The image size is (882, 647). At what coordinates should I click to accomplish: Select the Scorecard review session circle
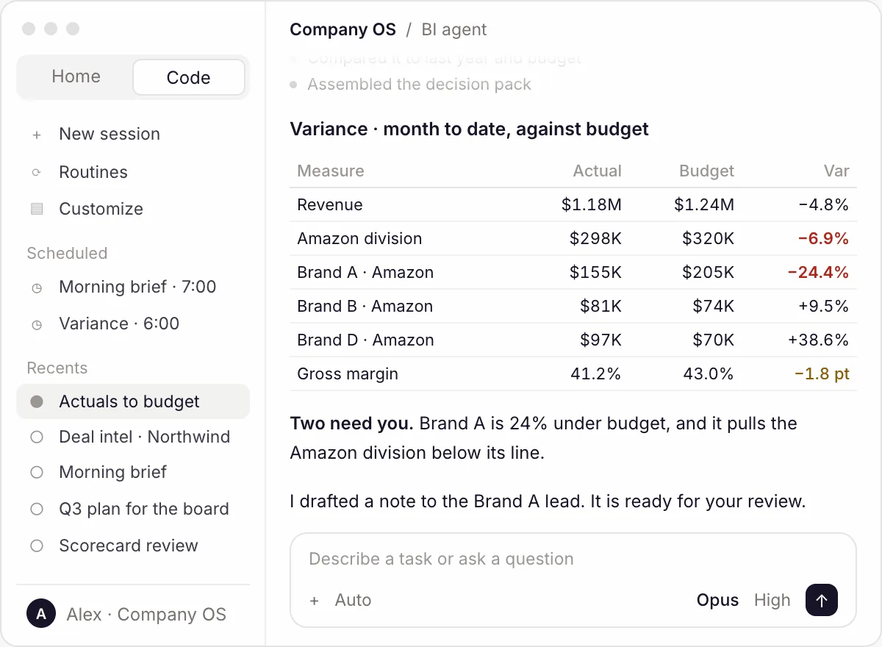pyautogui.click(x=37, y=546)
